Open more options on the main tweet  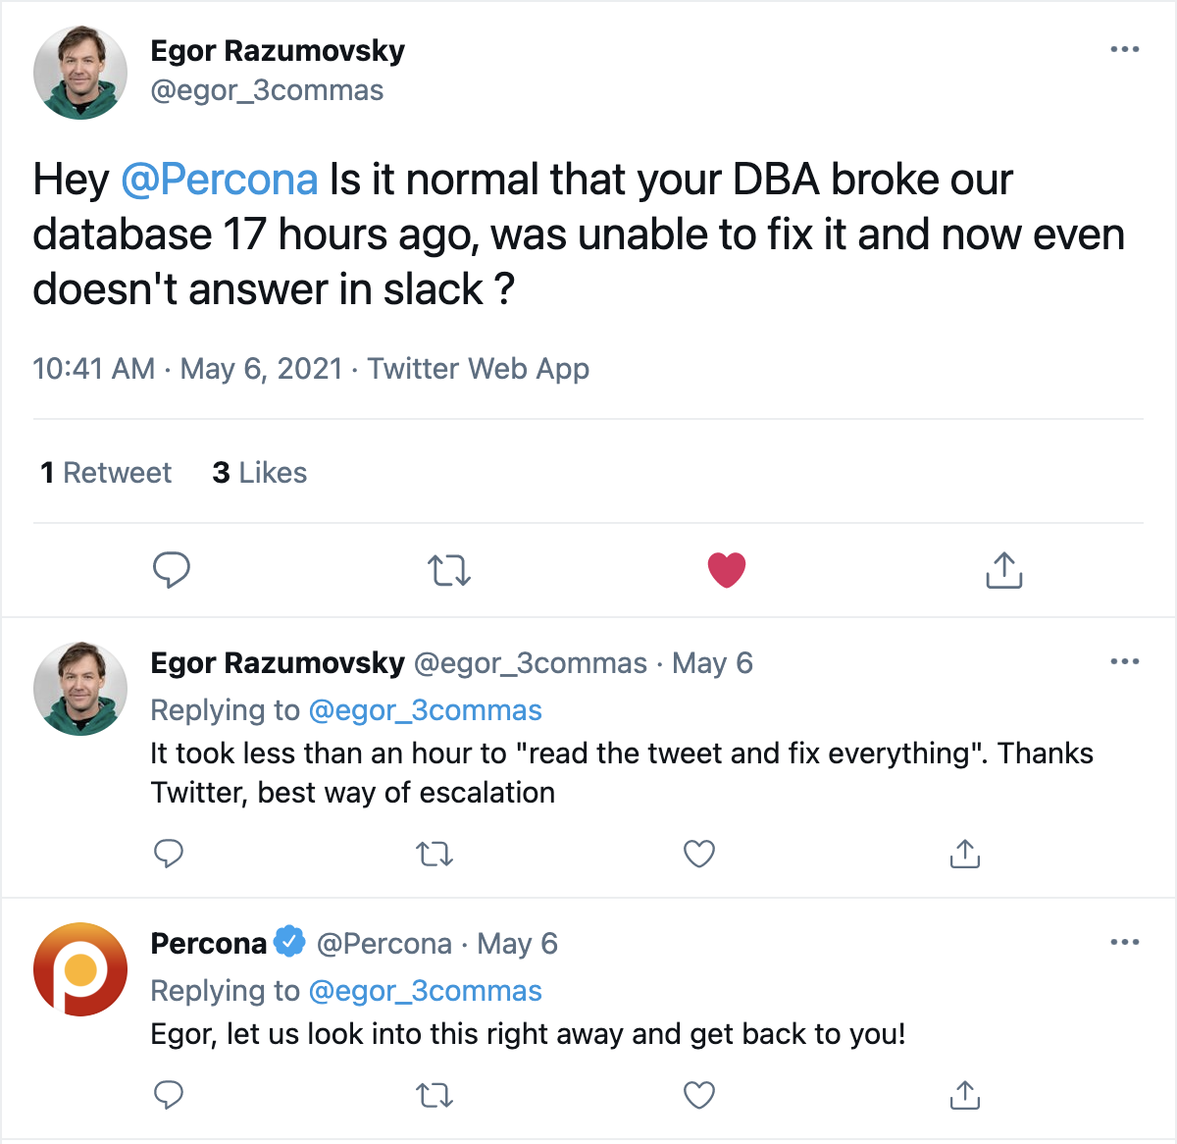[1124, 49]
